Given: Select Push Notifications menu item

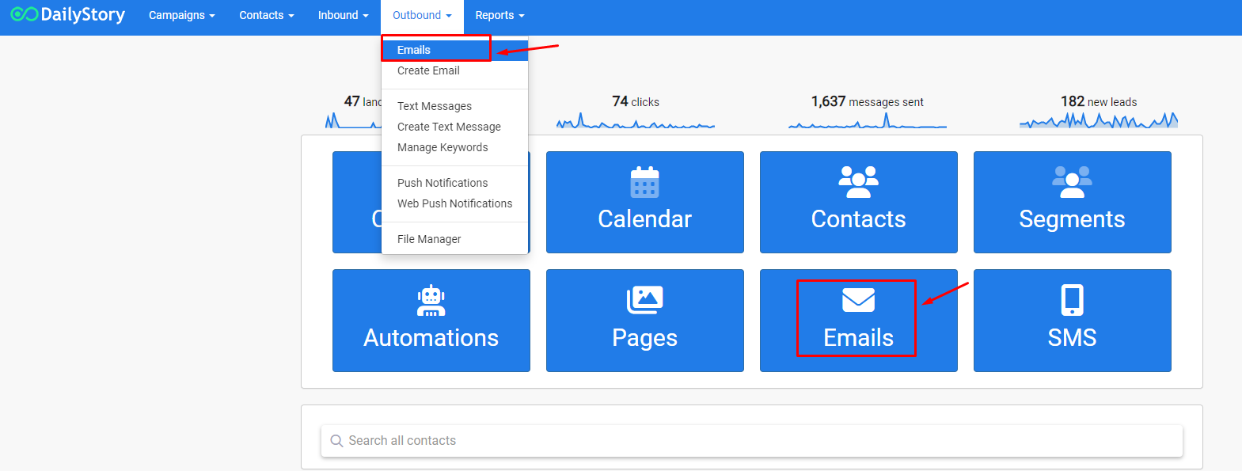Looking at the screenshot, I should pos(454,183).
